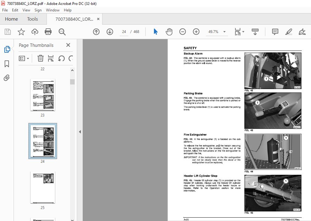Delete selected page with trash icon
Viewport: 311px width, 221px height.
(x=40, y=58)
